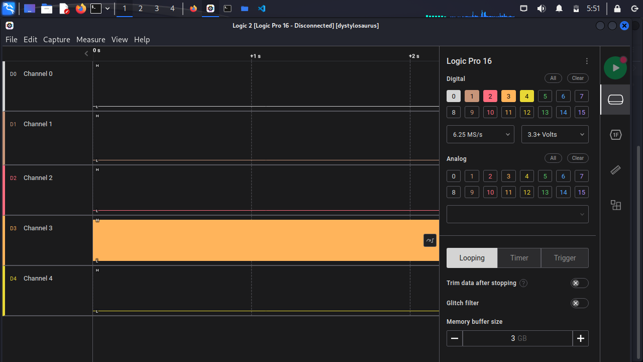Toggle Trim data after stopping switch

tap(579, 283)
